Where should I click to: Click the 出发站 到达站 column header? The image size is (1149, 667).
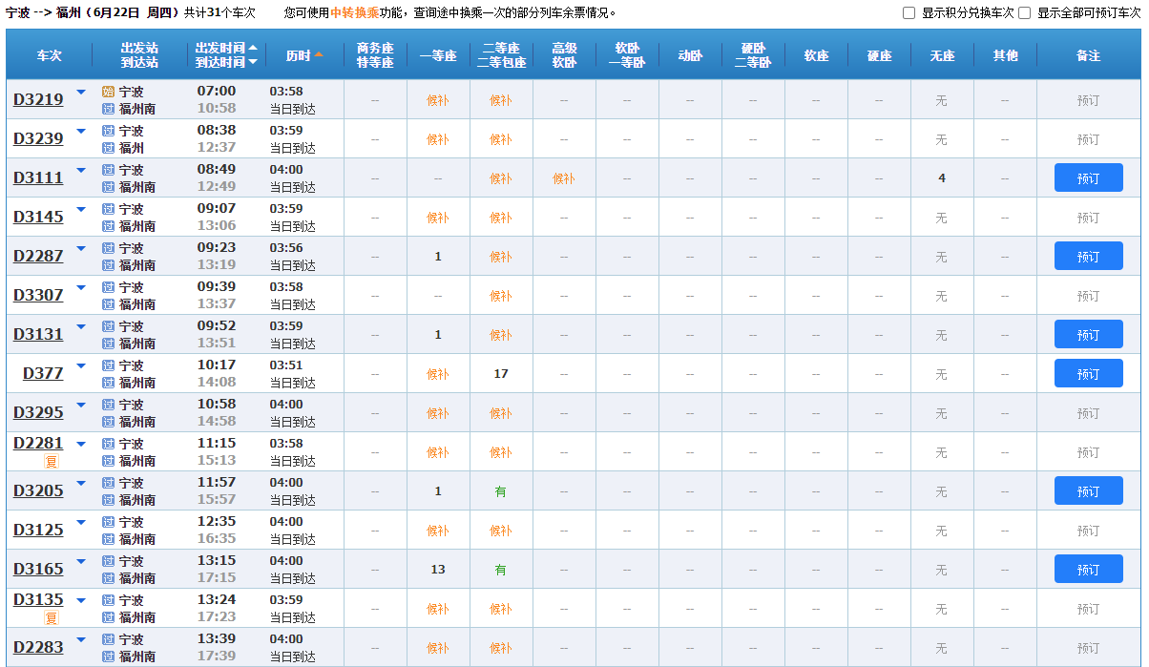139,55
